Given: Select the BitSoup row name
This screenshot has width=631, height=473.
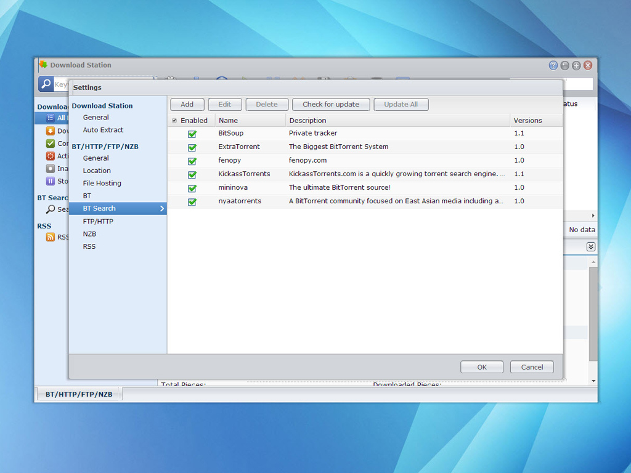Looking at the screenshot, I should pyautogui.click(x=230, y=133).
